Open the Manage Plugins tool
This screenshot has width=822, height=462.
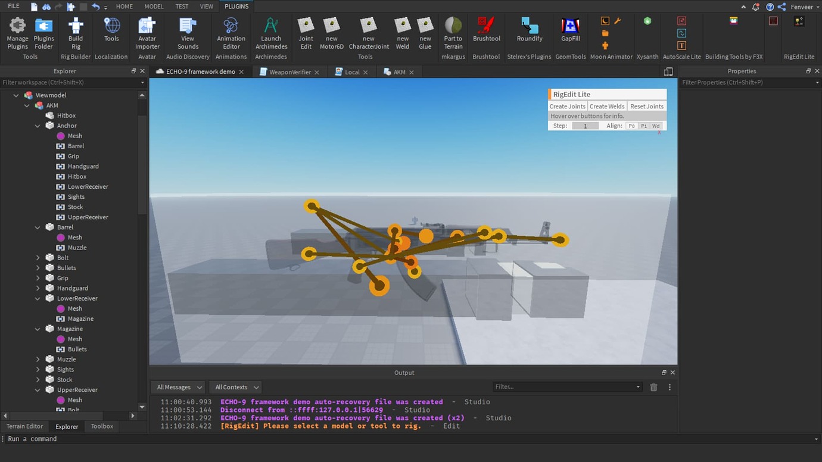click(x=17, y=34)
